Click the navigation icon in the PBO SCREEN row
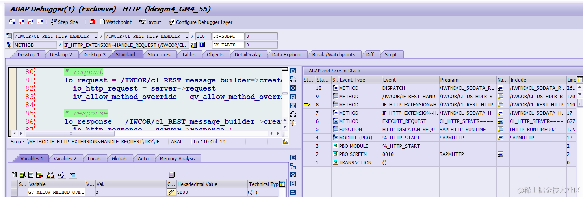This screenshot has width=583, height=197. pos(500,154)
